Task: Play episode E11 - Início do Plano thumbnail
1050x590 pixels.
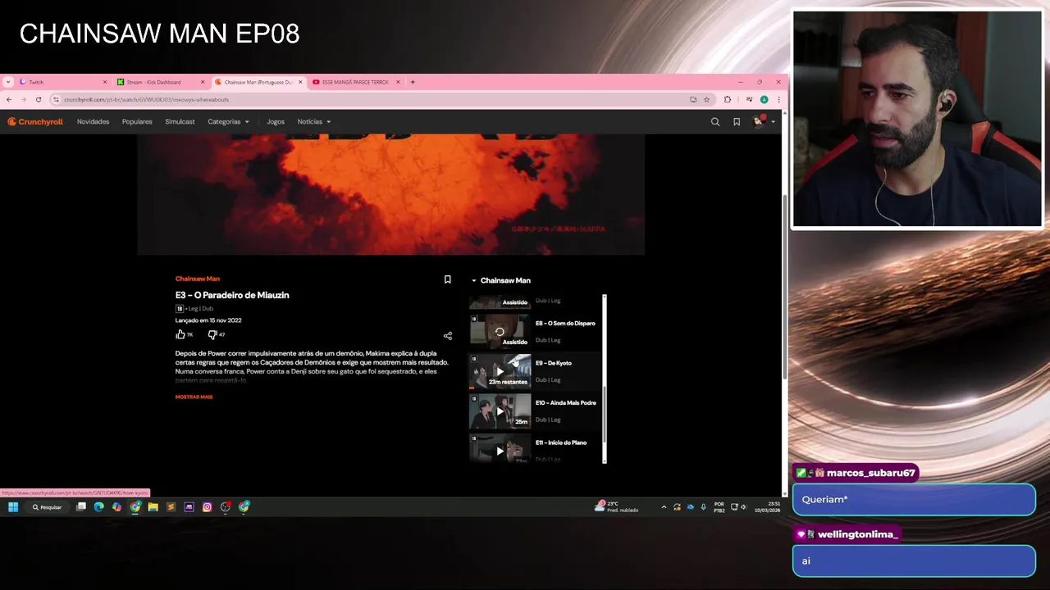Action: pyautogui.click(x=500, y=449)
